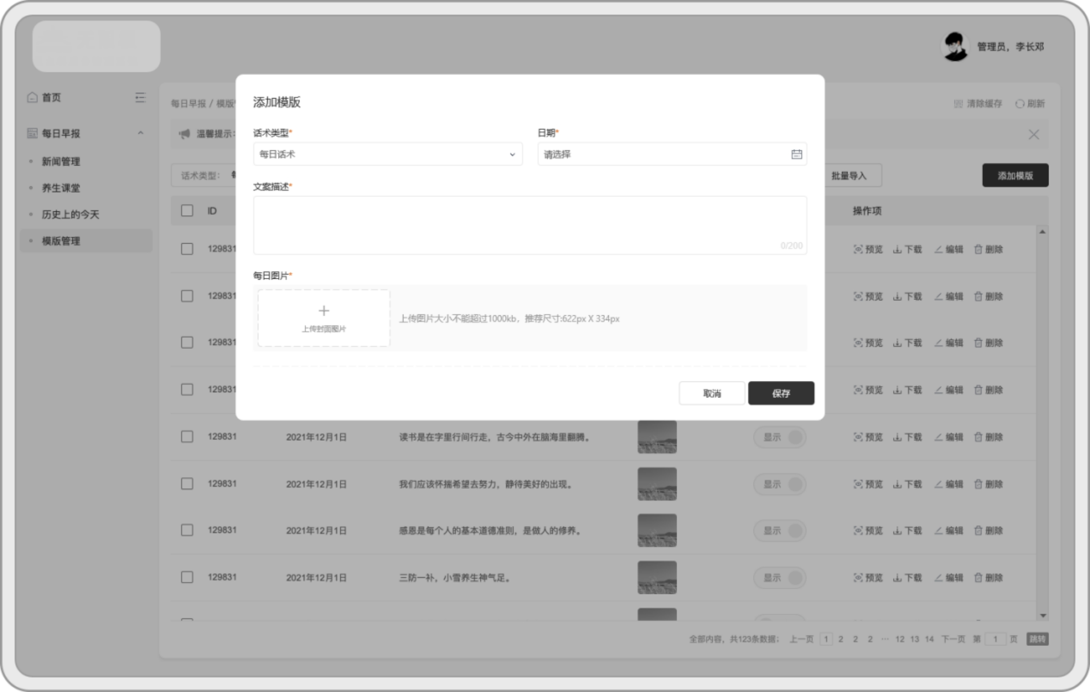Toggle 显示 switch for 三防一补 row
This screenshot has width=1090, height=692.
779,578
